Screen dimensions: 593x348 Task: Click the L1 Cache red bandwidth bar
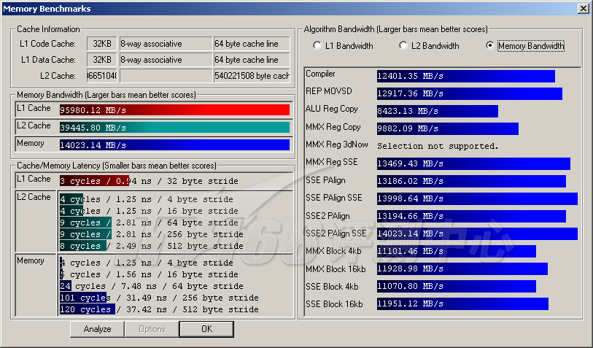(x=174, y=110)
